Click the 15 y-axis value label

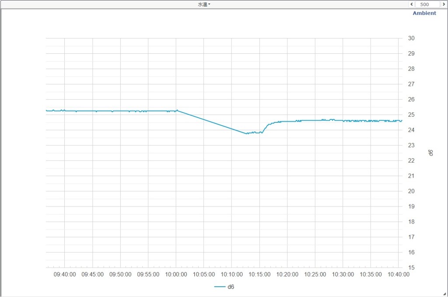click(411, 267)
